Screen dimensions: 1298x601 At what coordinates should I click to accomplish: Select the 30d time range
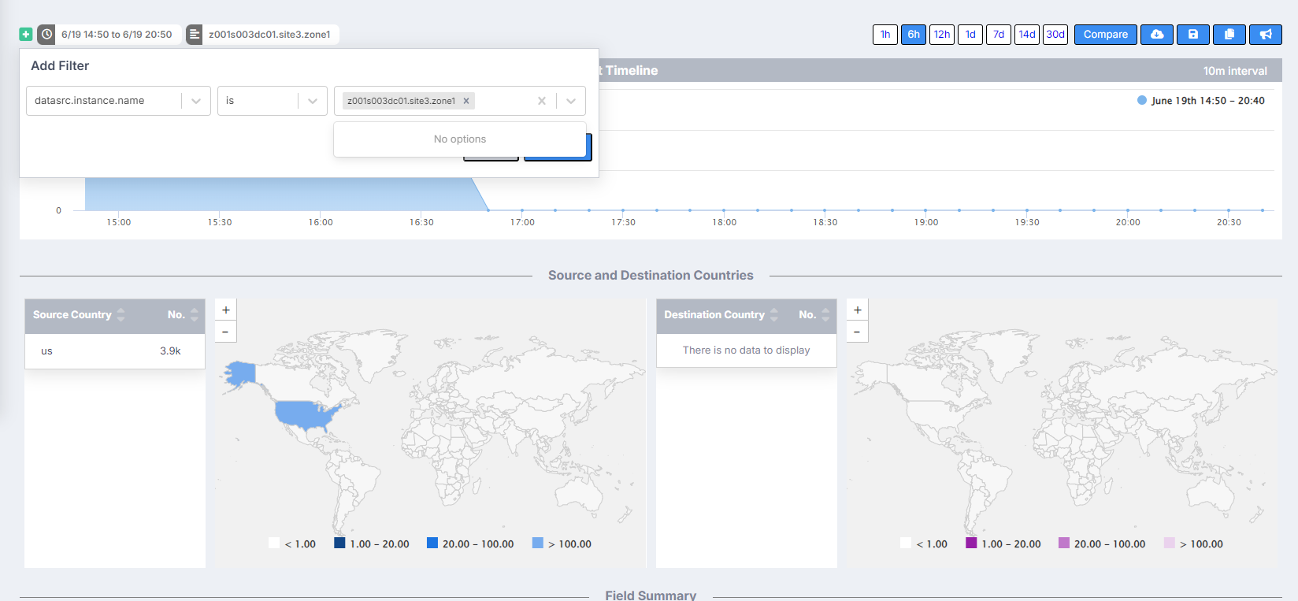tap(1055, 35)
